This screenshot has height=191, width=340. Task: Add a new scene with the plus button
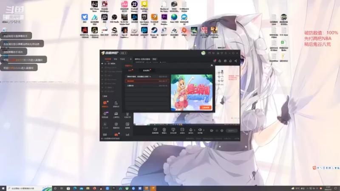[x=130, y=59]
